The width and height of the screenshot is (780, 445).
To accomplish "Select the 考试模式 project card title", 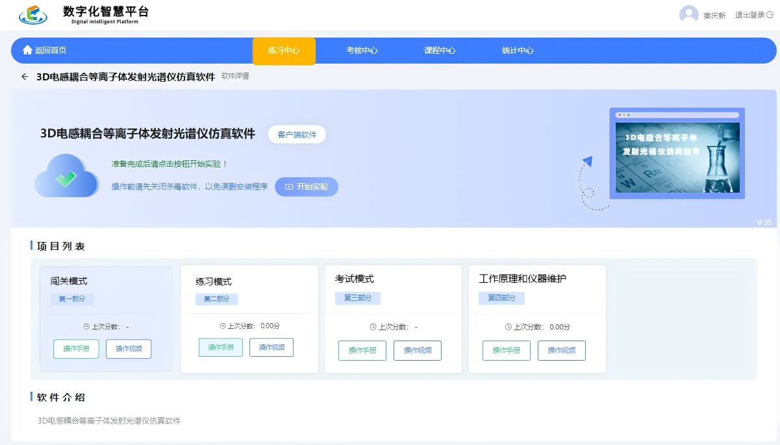I will (x=355, y=279).
